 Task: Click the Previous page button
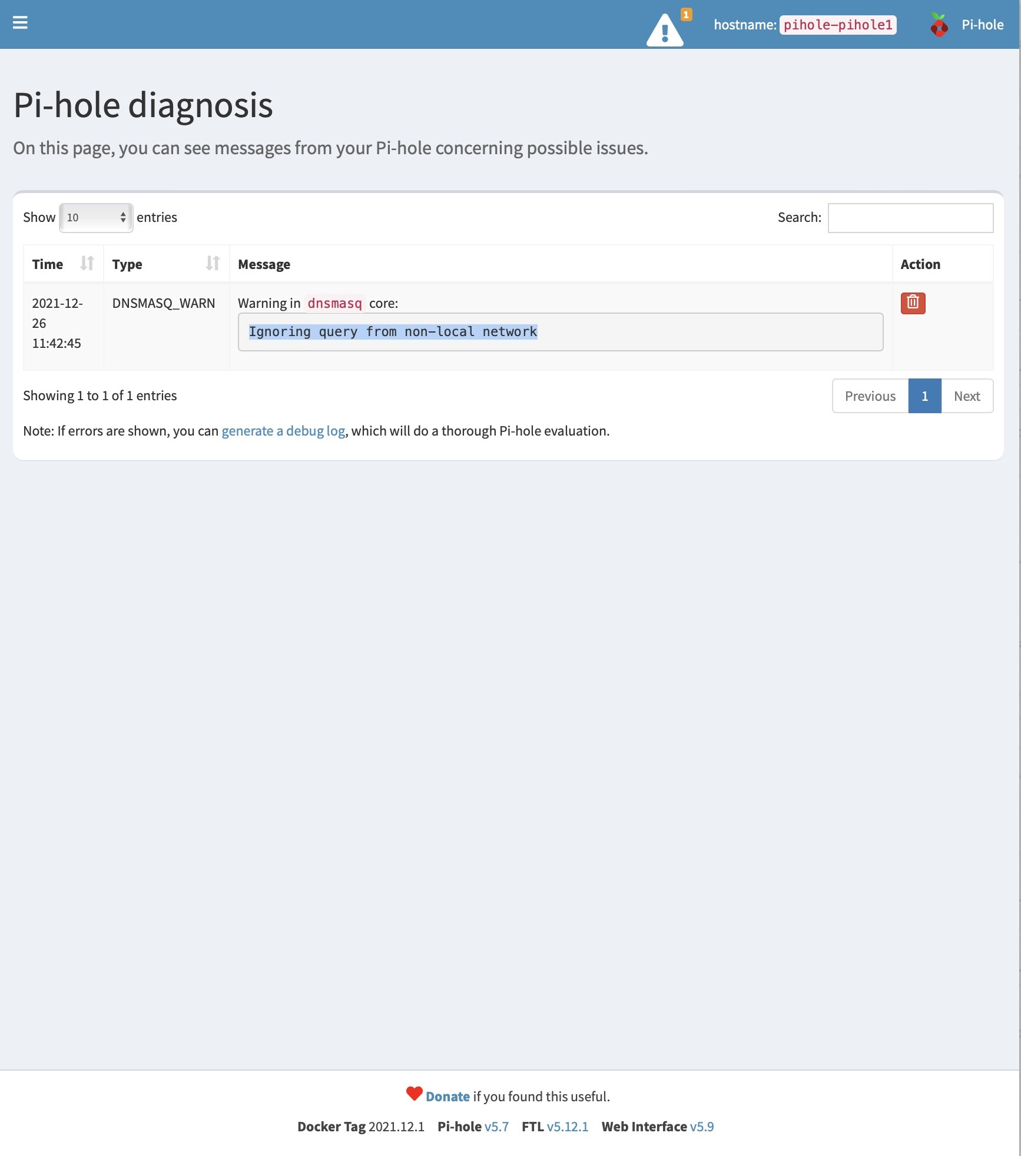[870, 396]
